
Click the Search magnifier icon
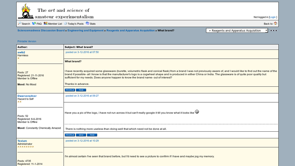coord(20,23)
